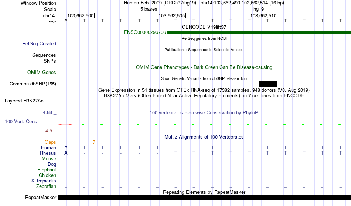Click the orange gap count 7

(x=94, y=142)
